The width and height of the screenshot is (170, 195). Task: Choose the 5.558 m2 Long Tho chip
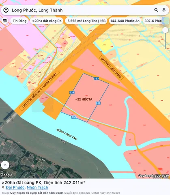click(86, 21)
